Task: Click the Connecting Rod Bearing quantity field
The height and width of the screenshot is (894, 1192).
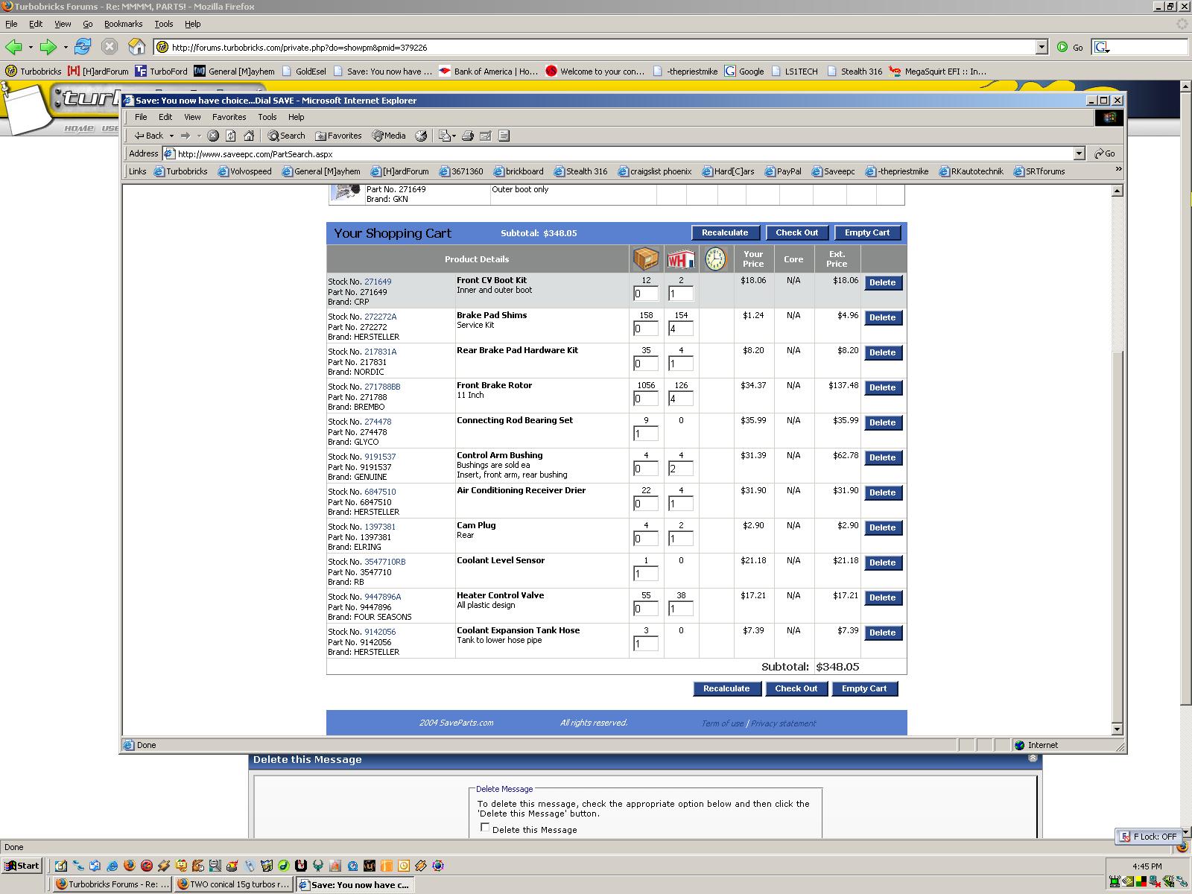Action: pyautogui.click(x=646, y=434)
